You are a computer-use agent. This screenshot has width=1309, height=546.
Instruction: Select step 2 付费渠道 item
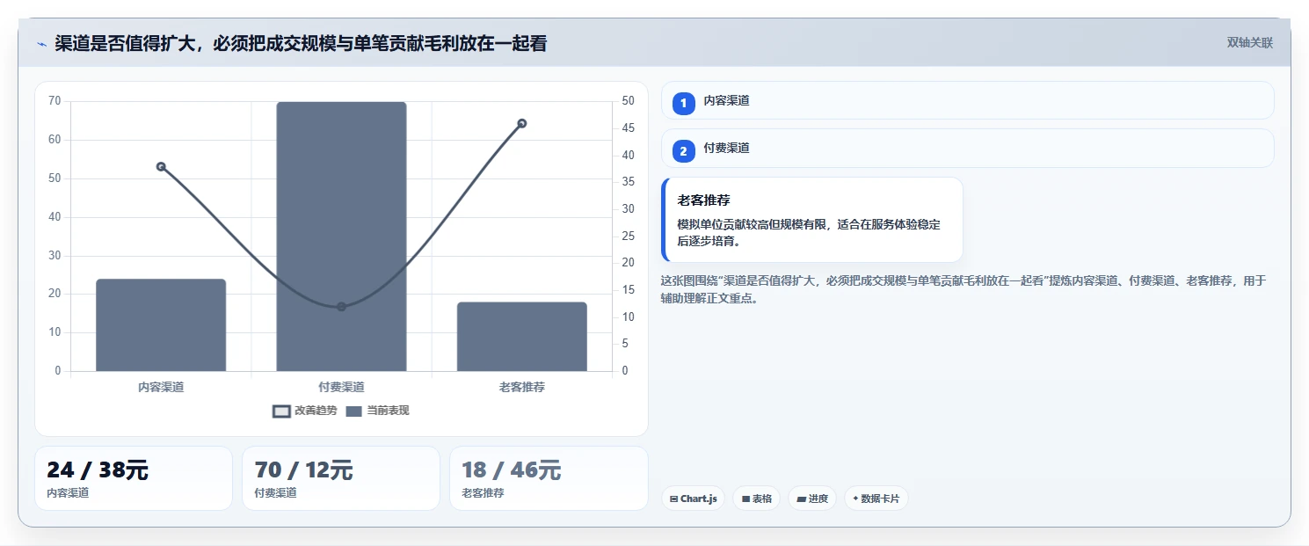967,149
